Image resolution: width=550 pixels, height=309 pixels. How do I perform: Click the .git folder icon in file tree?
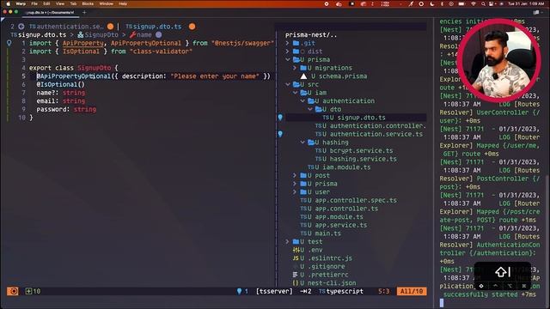(296, 43)
